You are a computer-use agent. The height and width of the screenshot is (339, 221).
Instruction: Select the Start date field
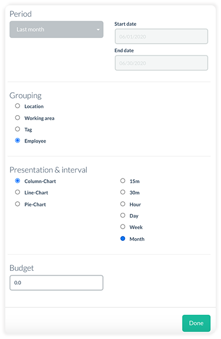pyautogui.click(x=162, y=36)
